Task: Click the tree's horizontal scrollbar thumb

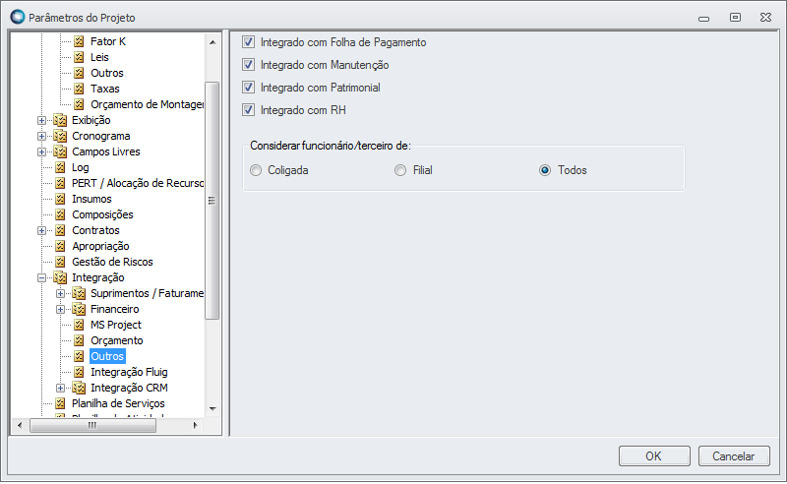Action: tap(91, 426)
